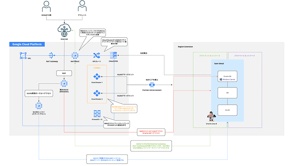Click the Bare Metal label

(x=219, y=64)
